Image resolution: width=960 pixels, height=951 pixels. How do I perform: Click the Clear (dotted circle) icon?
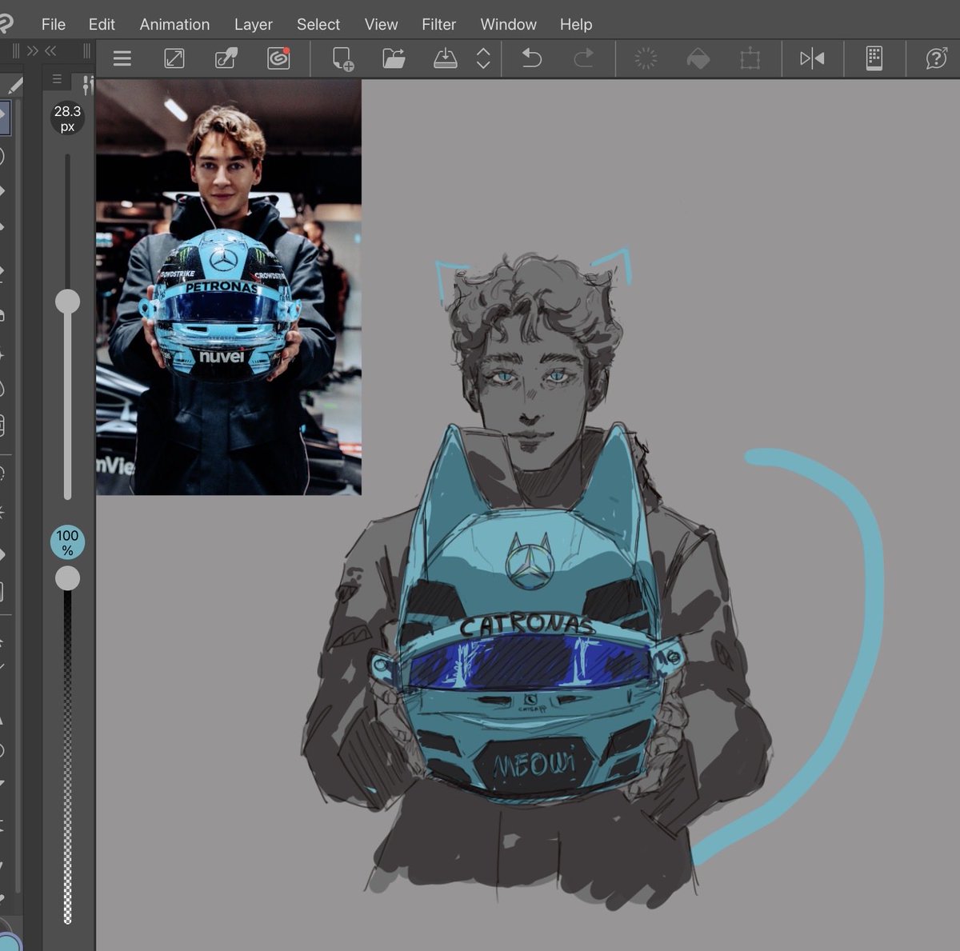coord(646,58)
